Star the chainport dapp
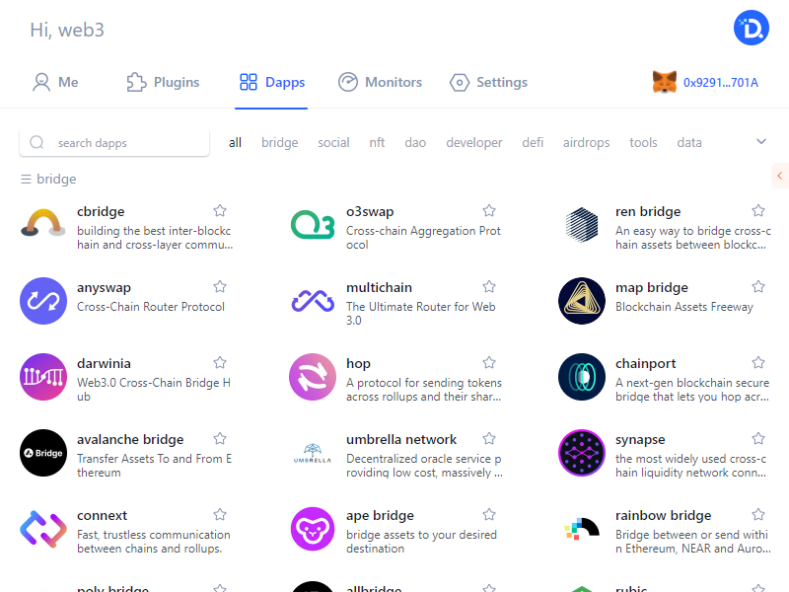The width and height of the screenshot is (789, 592). [x=758, y=362]
